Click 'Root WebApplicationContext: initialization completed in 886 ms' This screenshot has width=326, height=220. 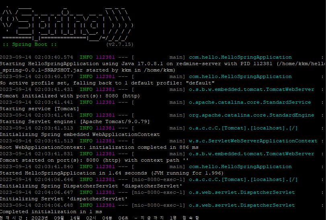click(99, 148)
